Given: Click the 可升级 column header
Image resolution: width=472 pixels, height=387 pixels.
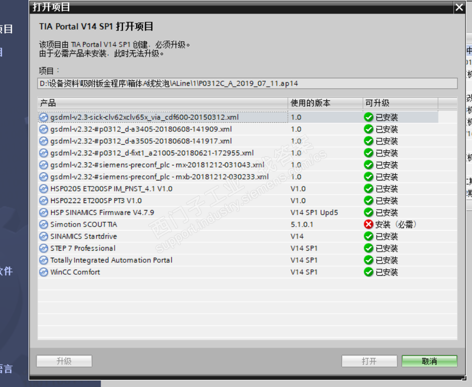Looking at the screenshot, I should point(400,103).
